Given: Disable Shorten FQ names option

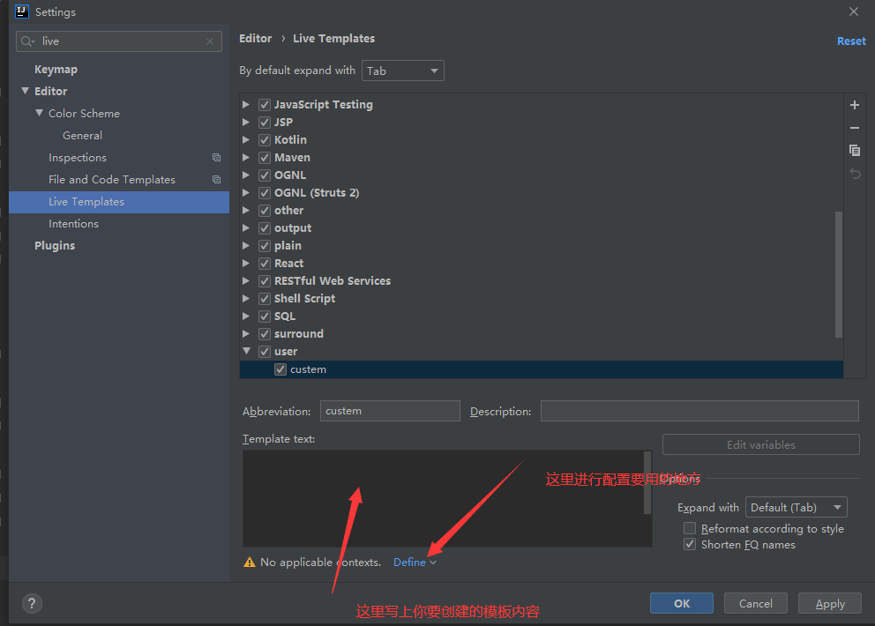Looking at the screenshot, I should pos(690,545).
